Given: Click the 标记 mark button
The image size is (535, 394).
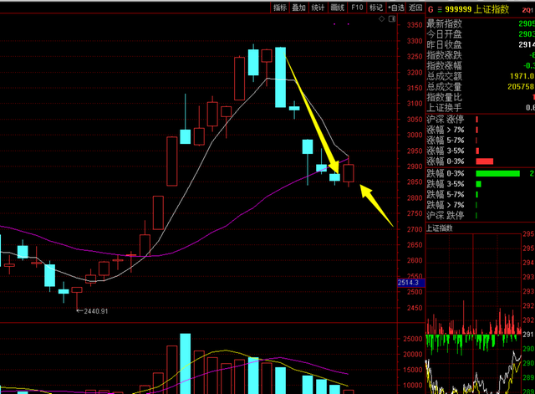Looking at the screenshot, I should click(376, 8).
